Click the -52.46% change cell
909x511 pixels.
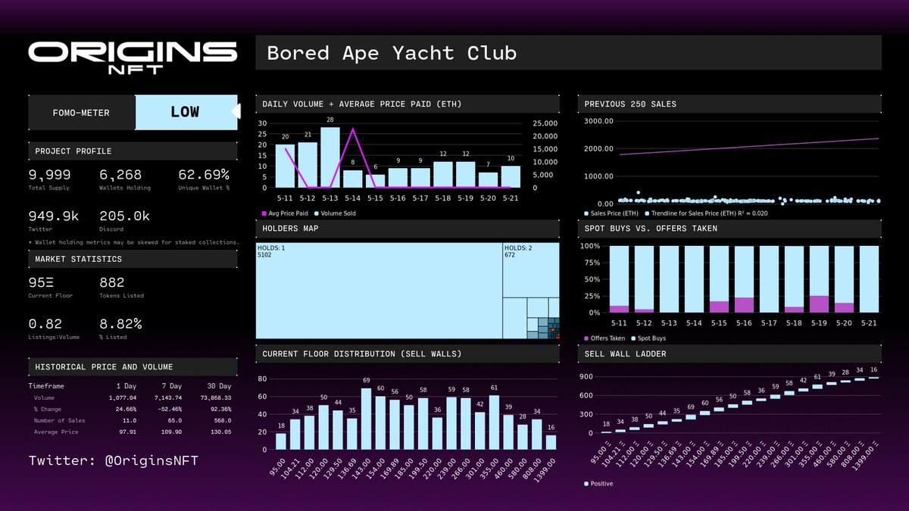click(x=168, y=409)
